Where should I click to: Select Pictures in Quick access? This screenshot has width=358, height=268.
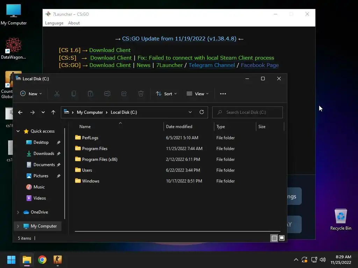coord(41,176)
